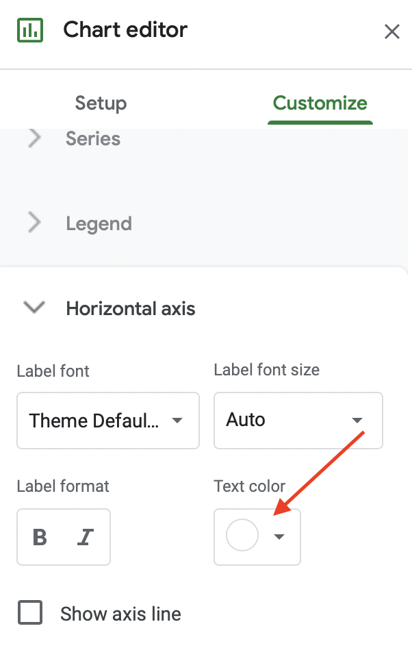Image resolution: width=412 pixels, height=648 pixels.
Task: Collapse the Horizontal axis section chevron
Action: 34,308
